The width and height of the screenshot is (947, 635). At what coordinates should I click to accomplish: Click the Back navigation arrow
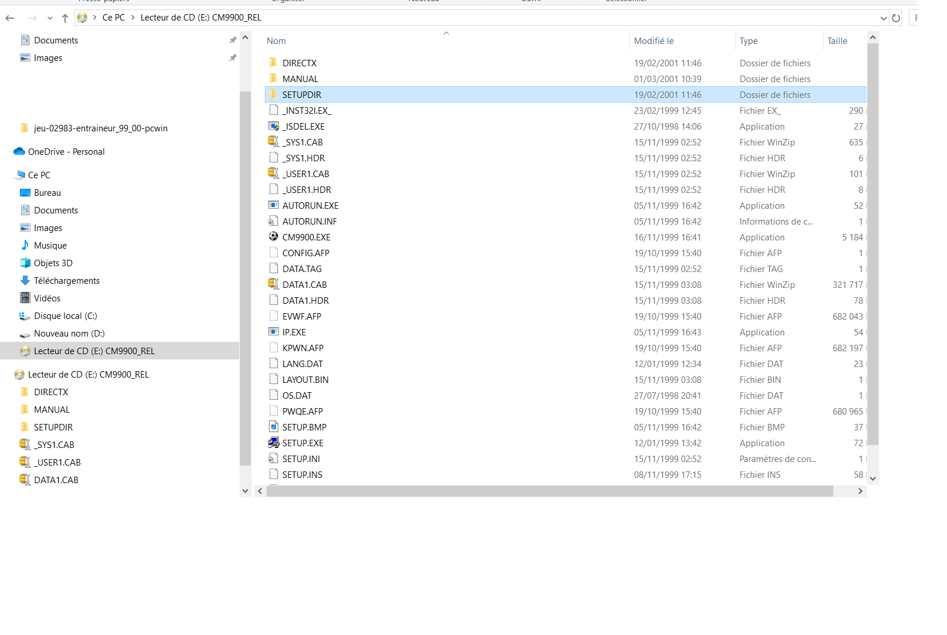pos(10,18)
